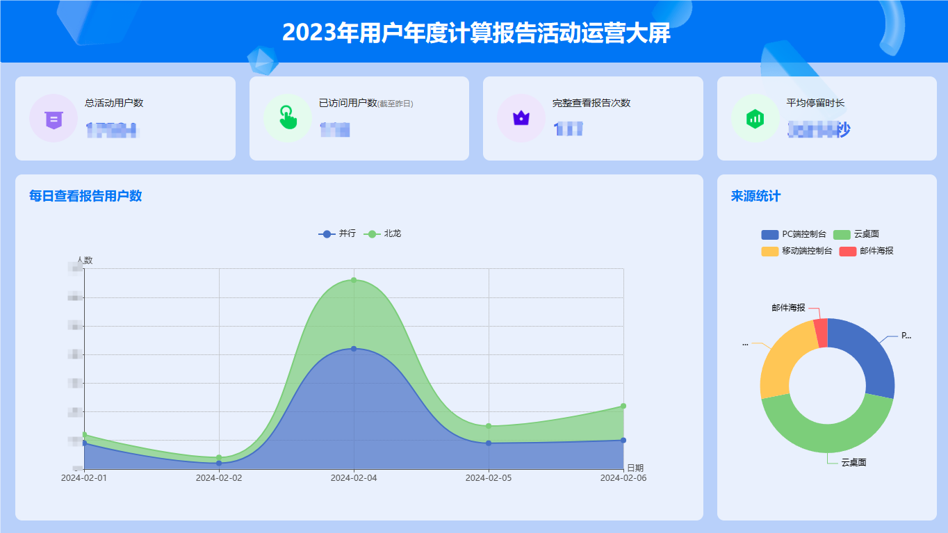
Task: Click the 2024-02-04 axis label
Action: pos(354,478)
